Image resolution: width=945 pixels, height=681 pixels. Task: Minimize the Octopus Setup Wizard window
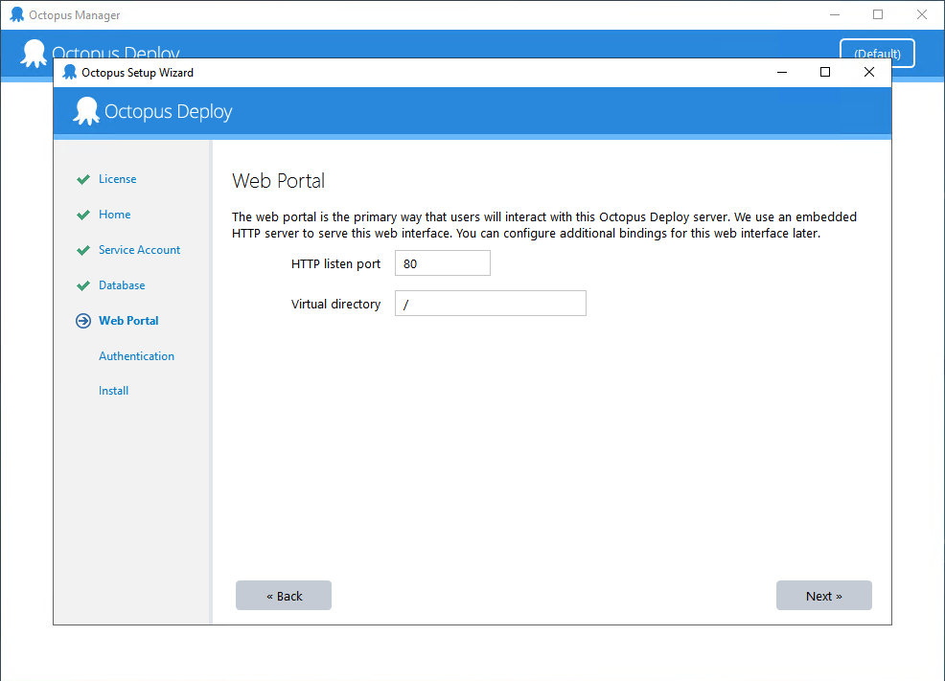pos(782,72)
